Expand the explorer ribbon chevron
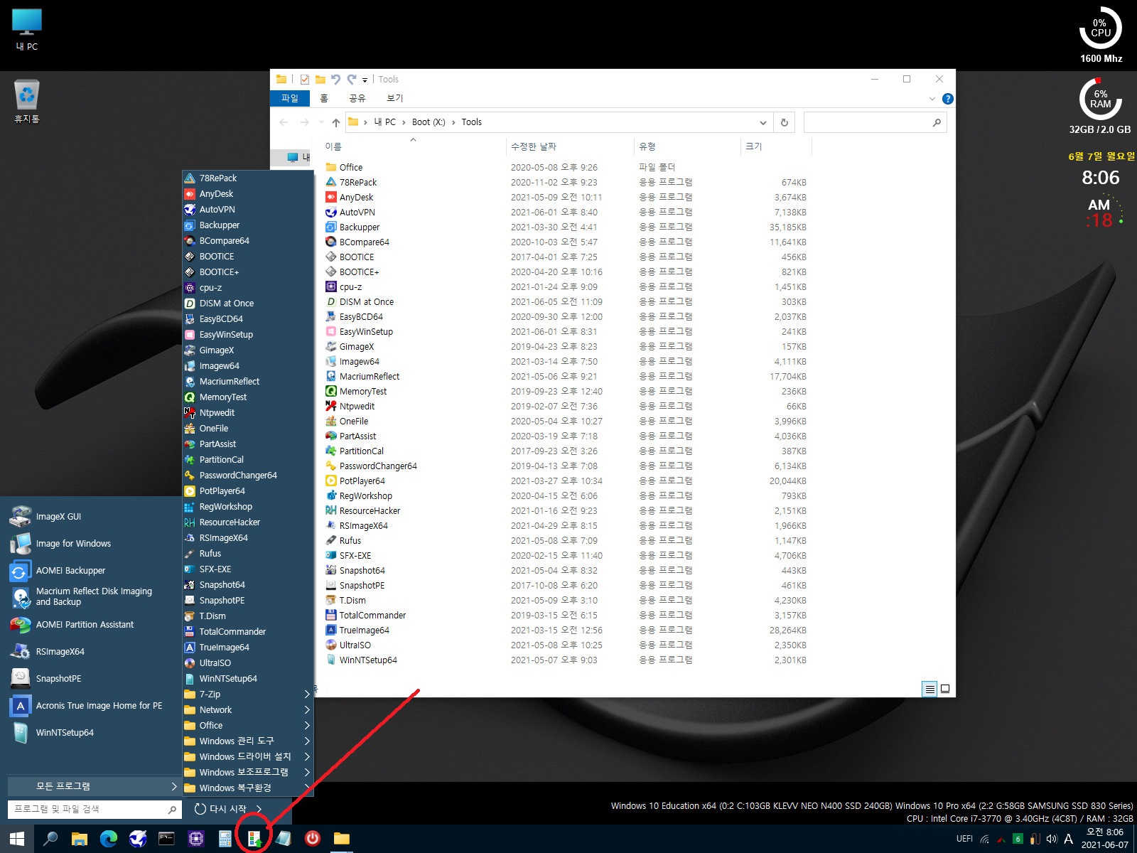The height and width of the screenshot is (853, 1137). tap(932, 99)
